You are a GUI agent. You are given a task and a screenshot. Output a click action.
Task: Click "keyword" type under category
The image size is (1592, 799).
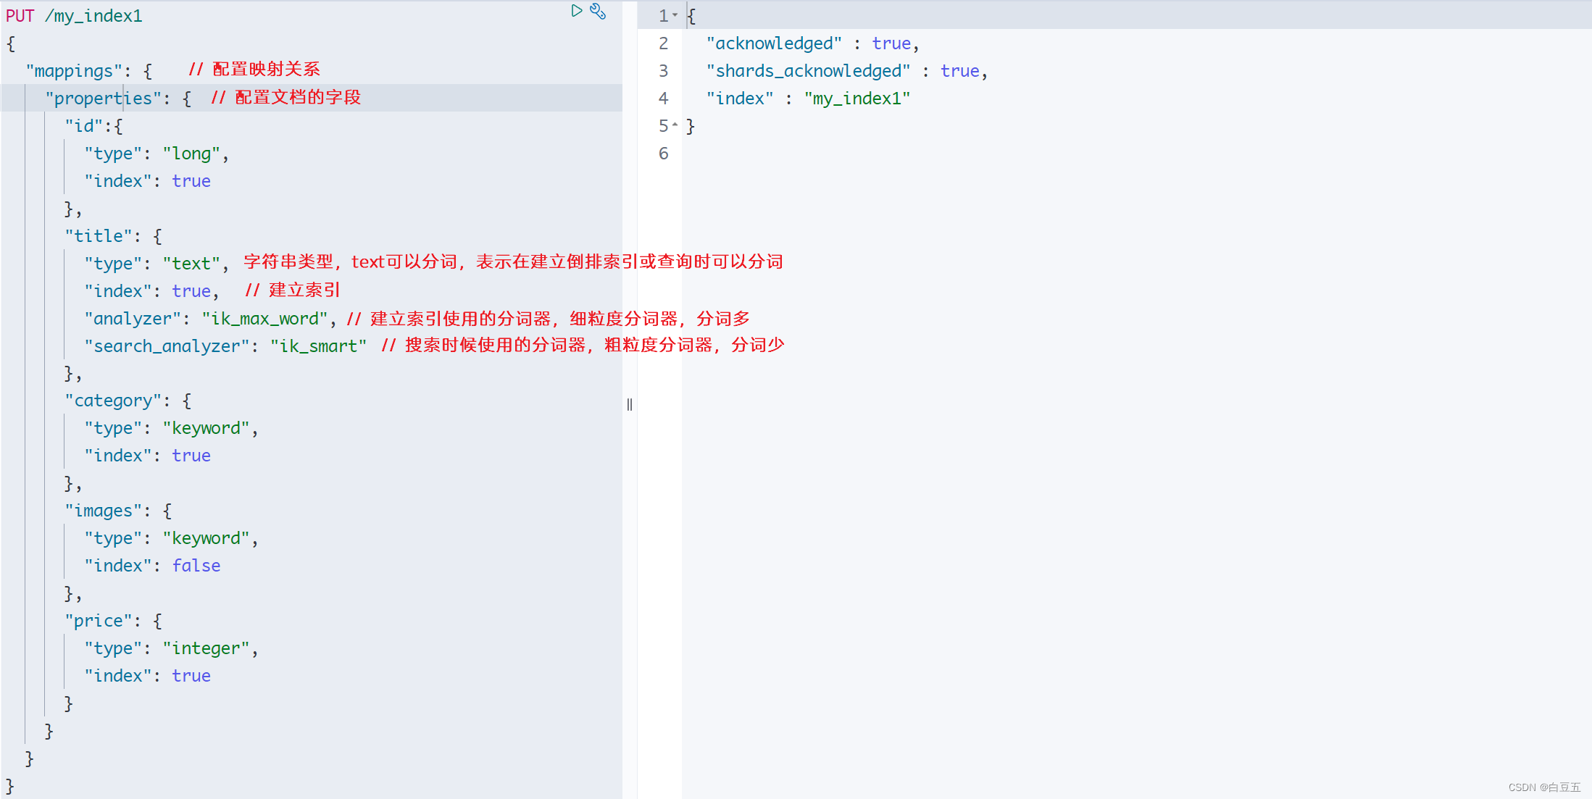(206, 428)
